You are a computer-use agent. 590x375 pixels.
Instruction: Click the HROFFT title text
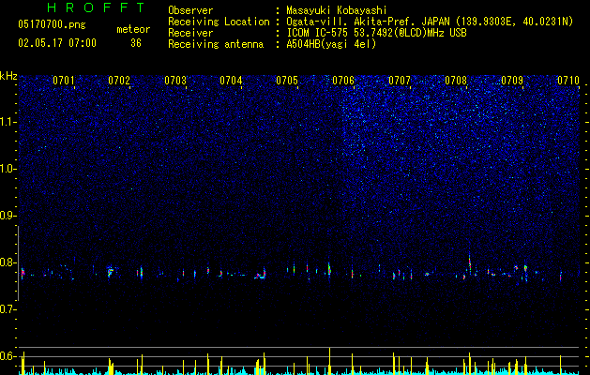[96, 7]
